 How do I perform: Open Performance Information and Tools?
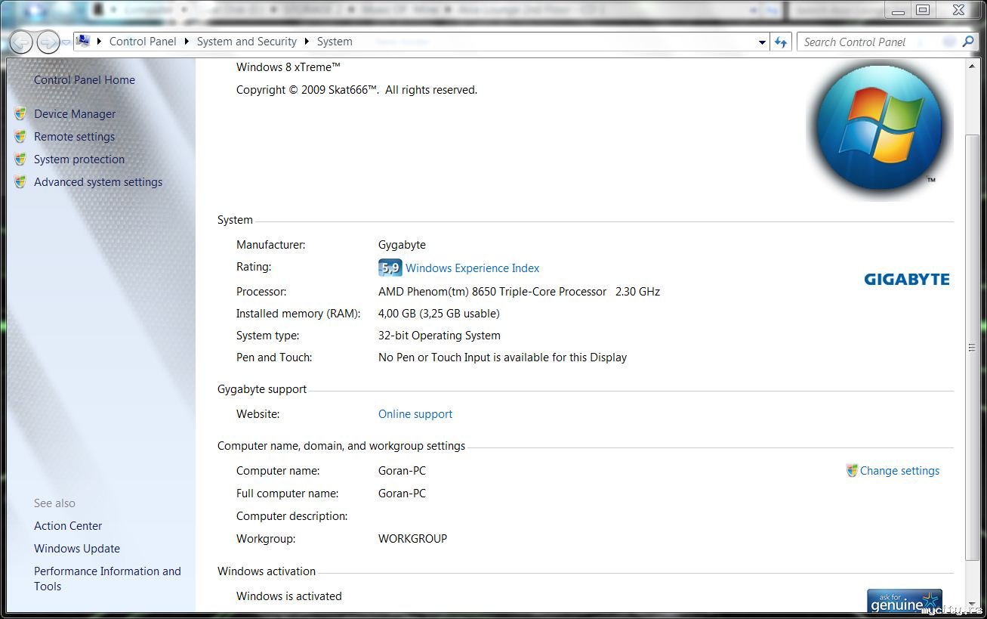tap(107, 579)
